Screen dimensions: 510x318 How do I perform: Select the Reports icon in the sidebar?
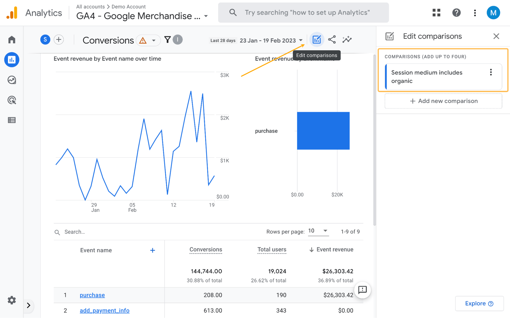(11, 59)
